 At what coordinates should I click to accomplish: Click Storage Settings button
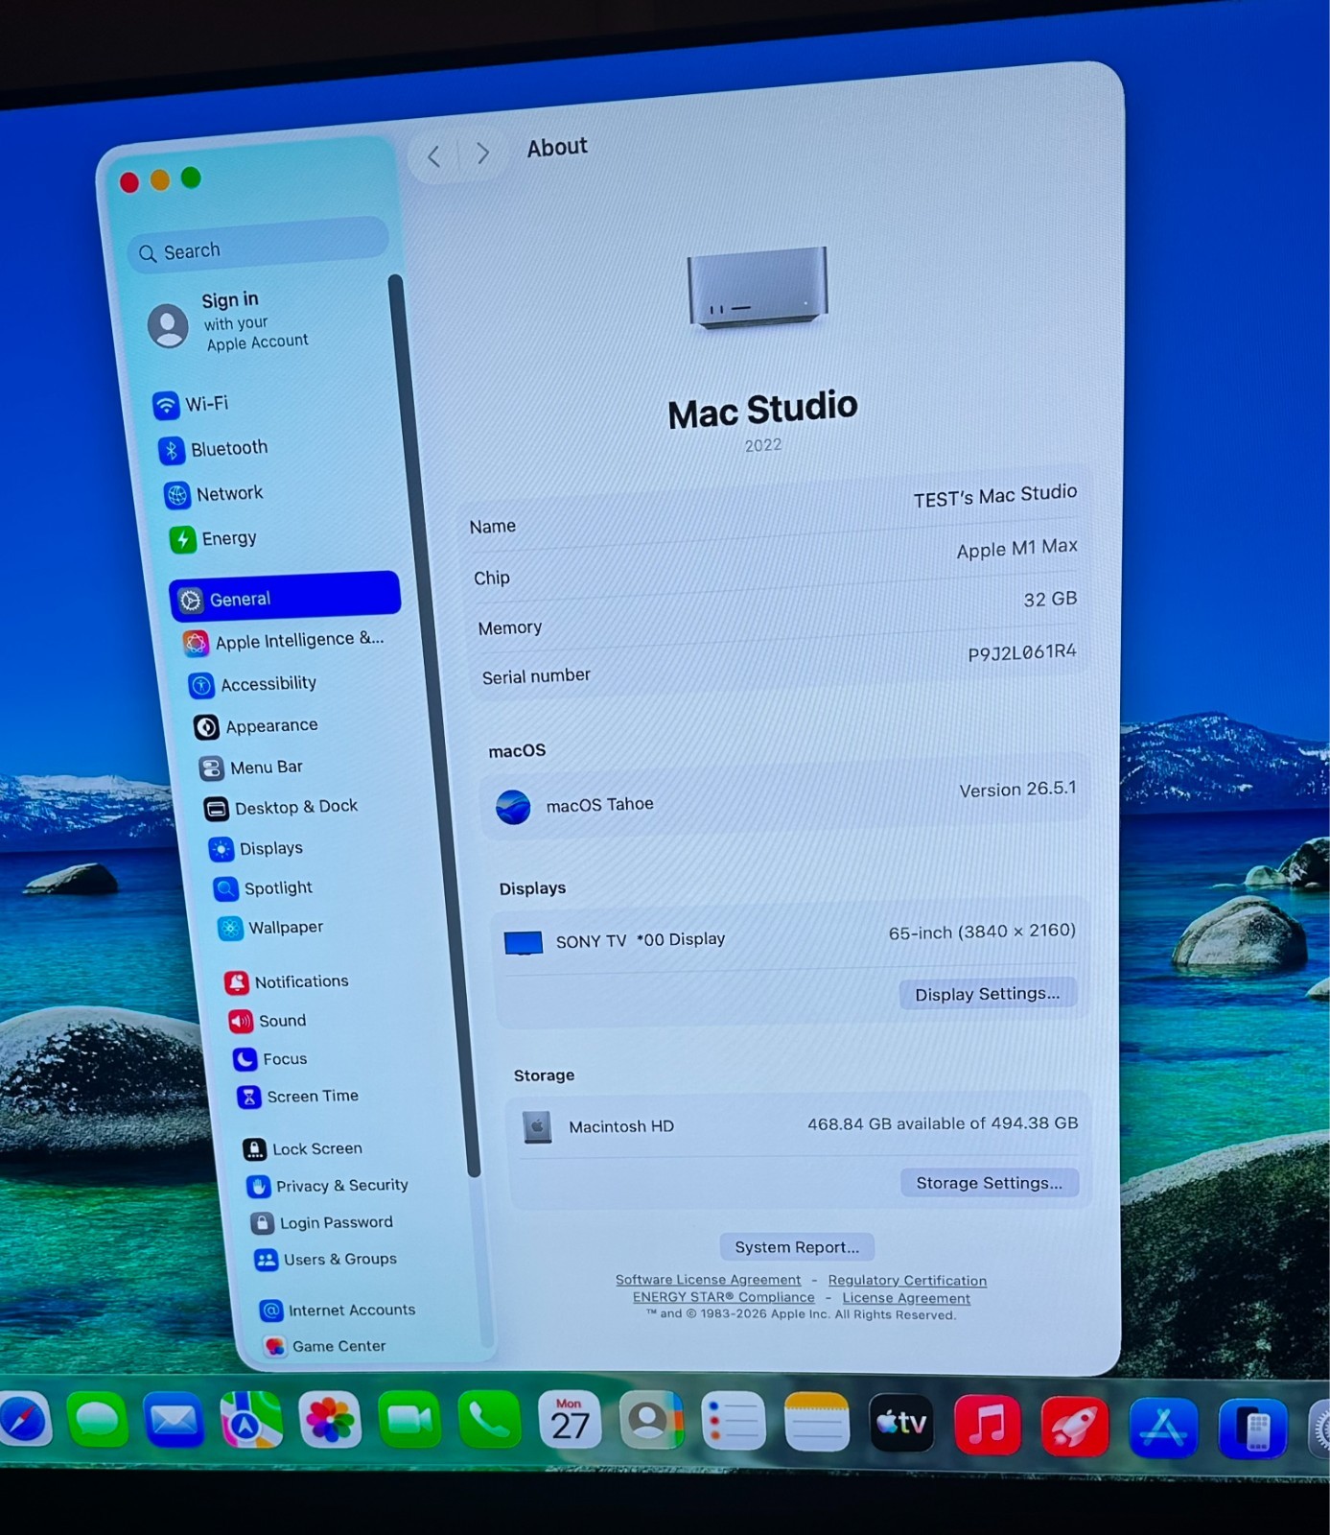(x=989, y=1183)
